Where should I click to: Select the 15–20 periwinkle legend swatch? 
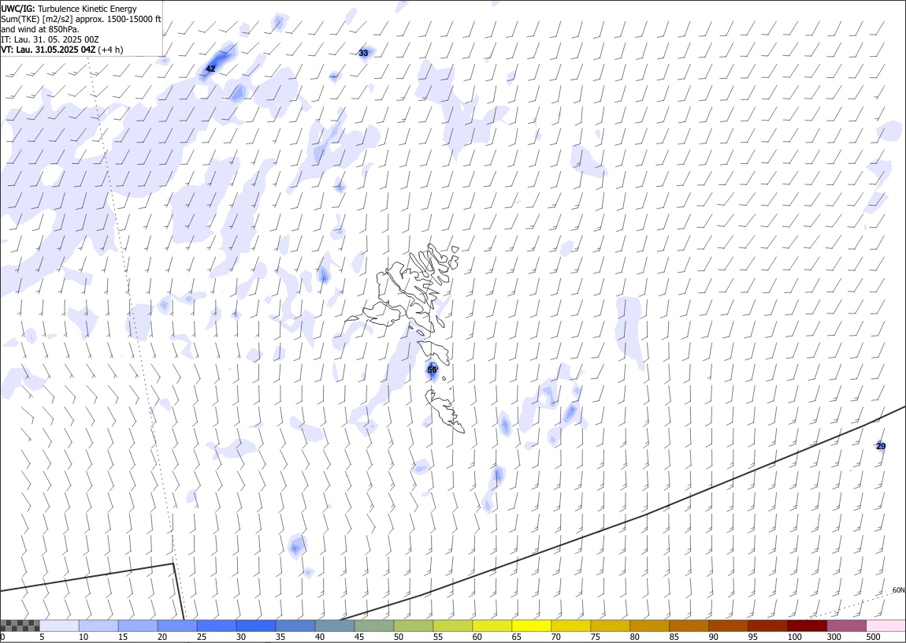tap(138, 626)
